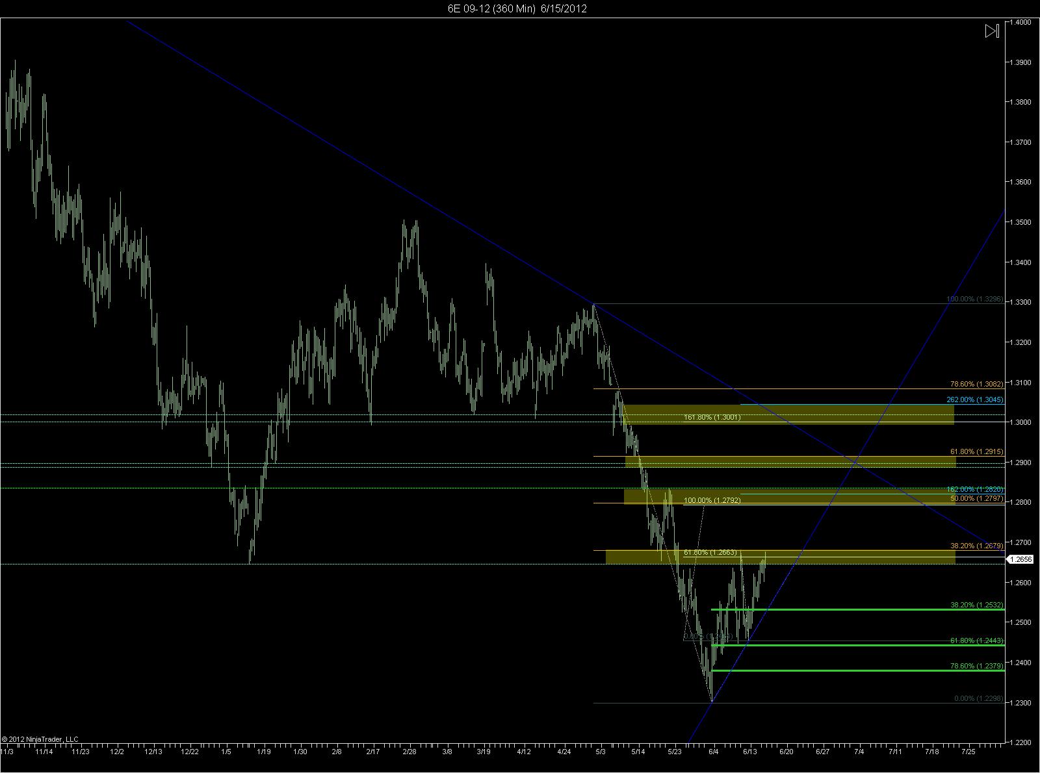
Task: Click the 1.3700 price axis label
Action: (1020, 142)
